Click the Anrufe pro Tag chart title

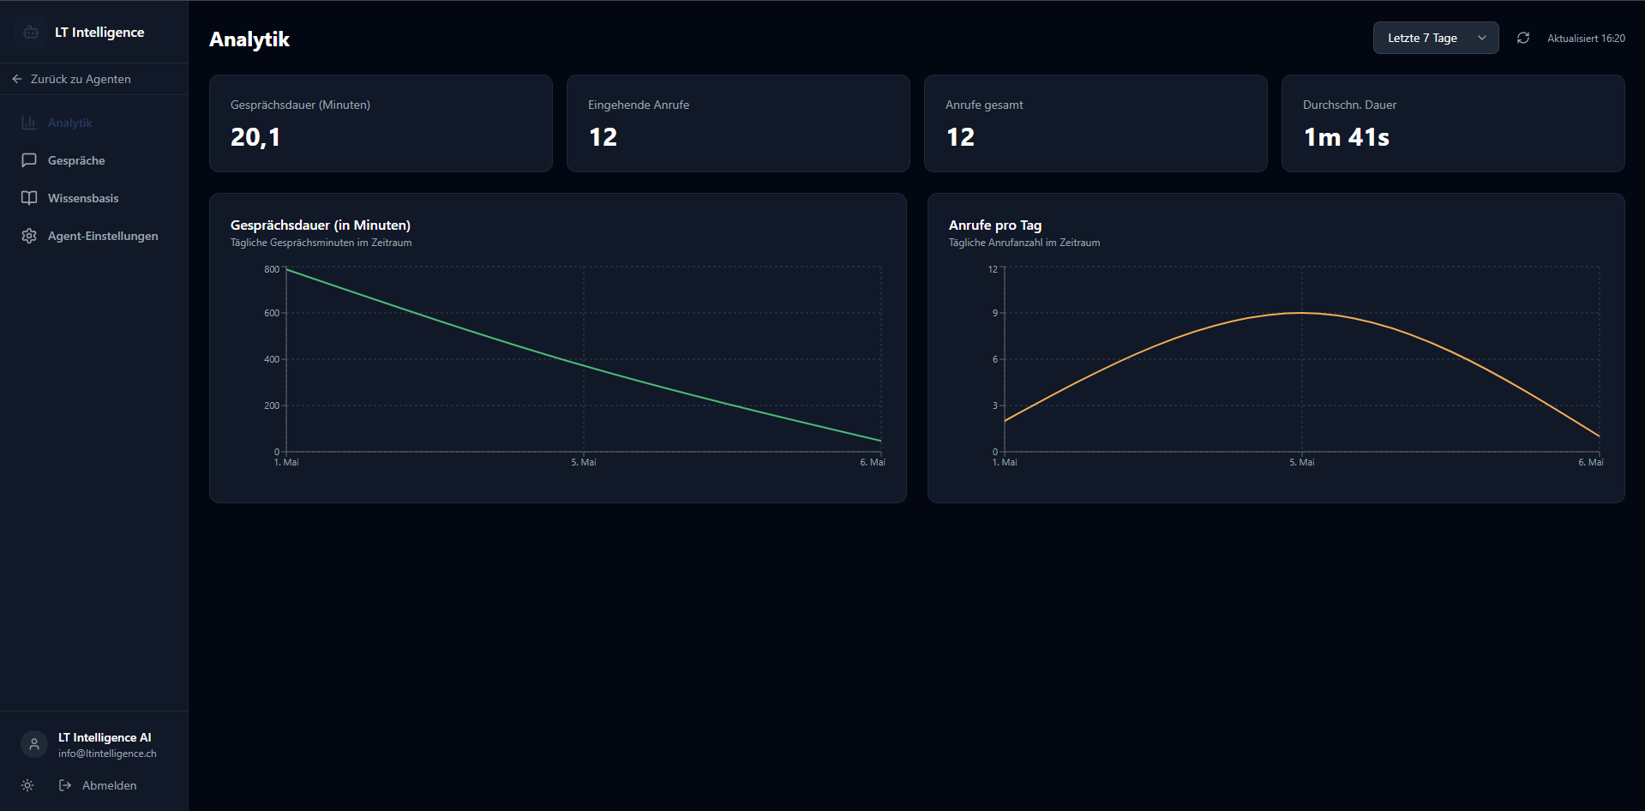995,225
